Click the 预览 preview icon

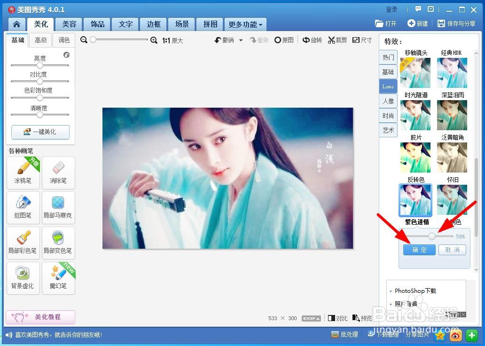362,318
